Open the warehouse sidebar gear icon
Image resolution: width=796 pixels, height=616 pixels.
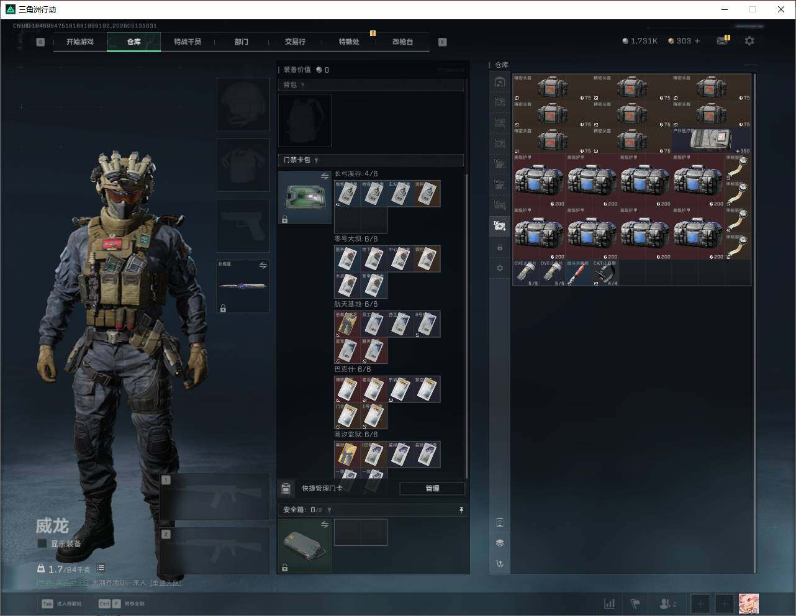click(500, 268)
